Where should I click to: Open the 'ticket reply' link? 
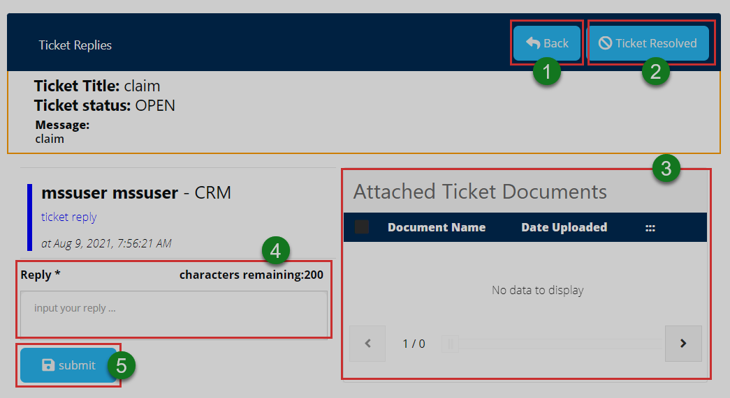(69, 217)
